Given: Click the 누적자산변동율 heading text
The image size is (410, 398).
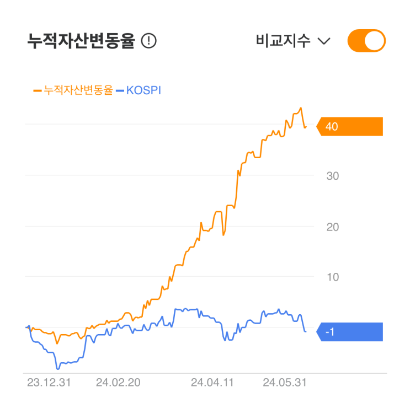Looking at the screenshot, I should [x=81, y=41].
